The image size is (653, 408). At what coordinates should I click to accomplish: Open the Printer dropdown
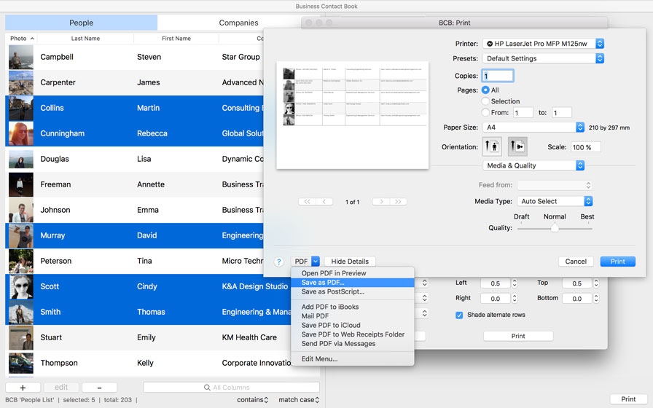click(x=544, y=44)
